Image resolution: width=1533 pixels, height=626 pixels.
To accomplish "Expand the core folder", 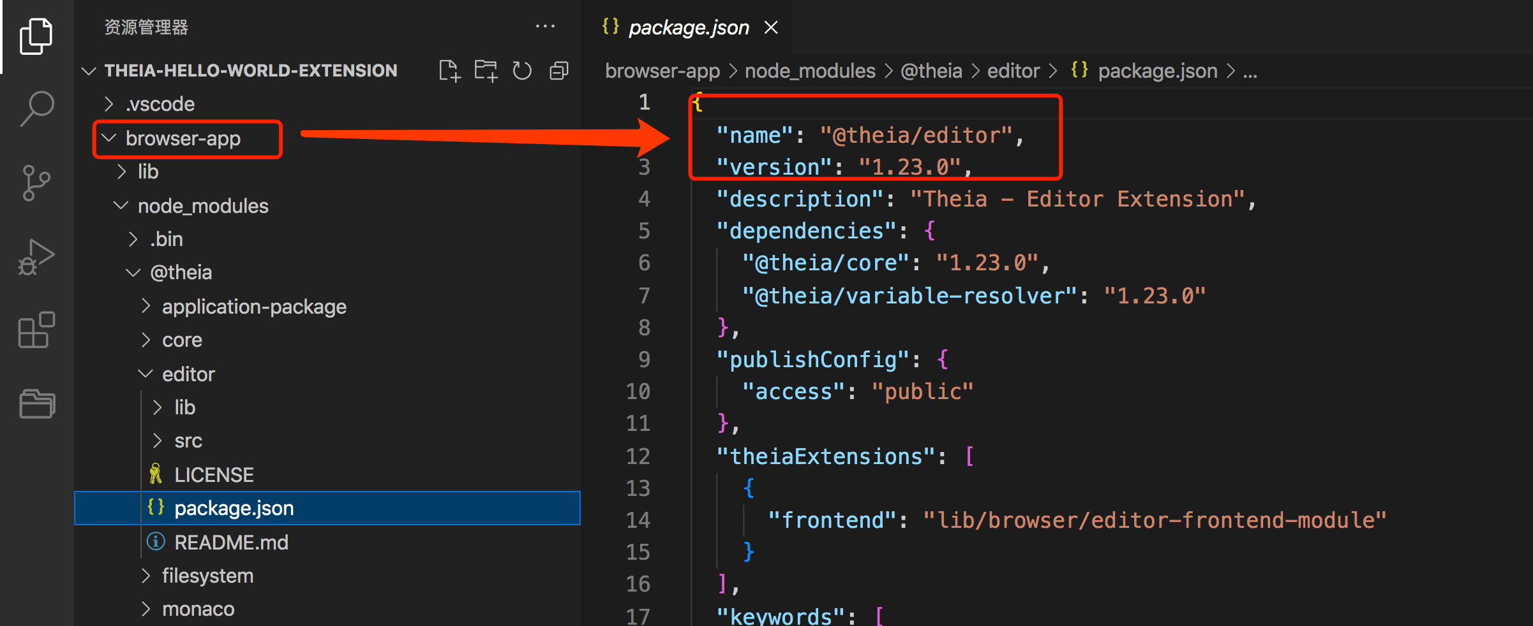I will coord(146,340).
